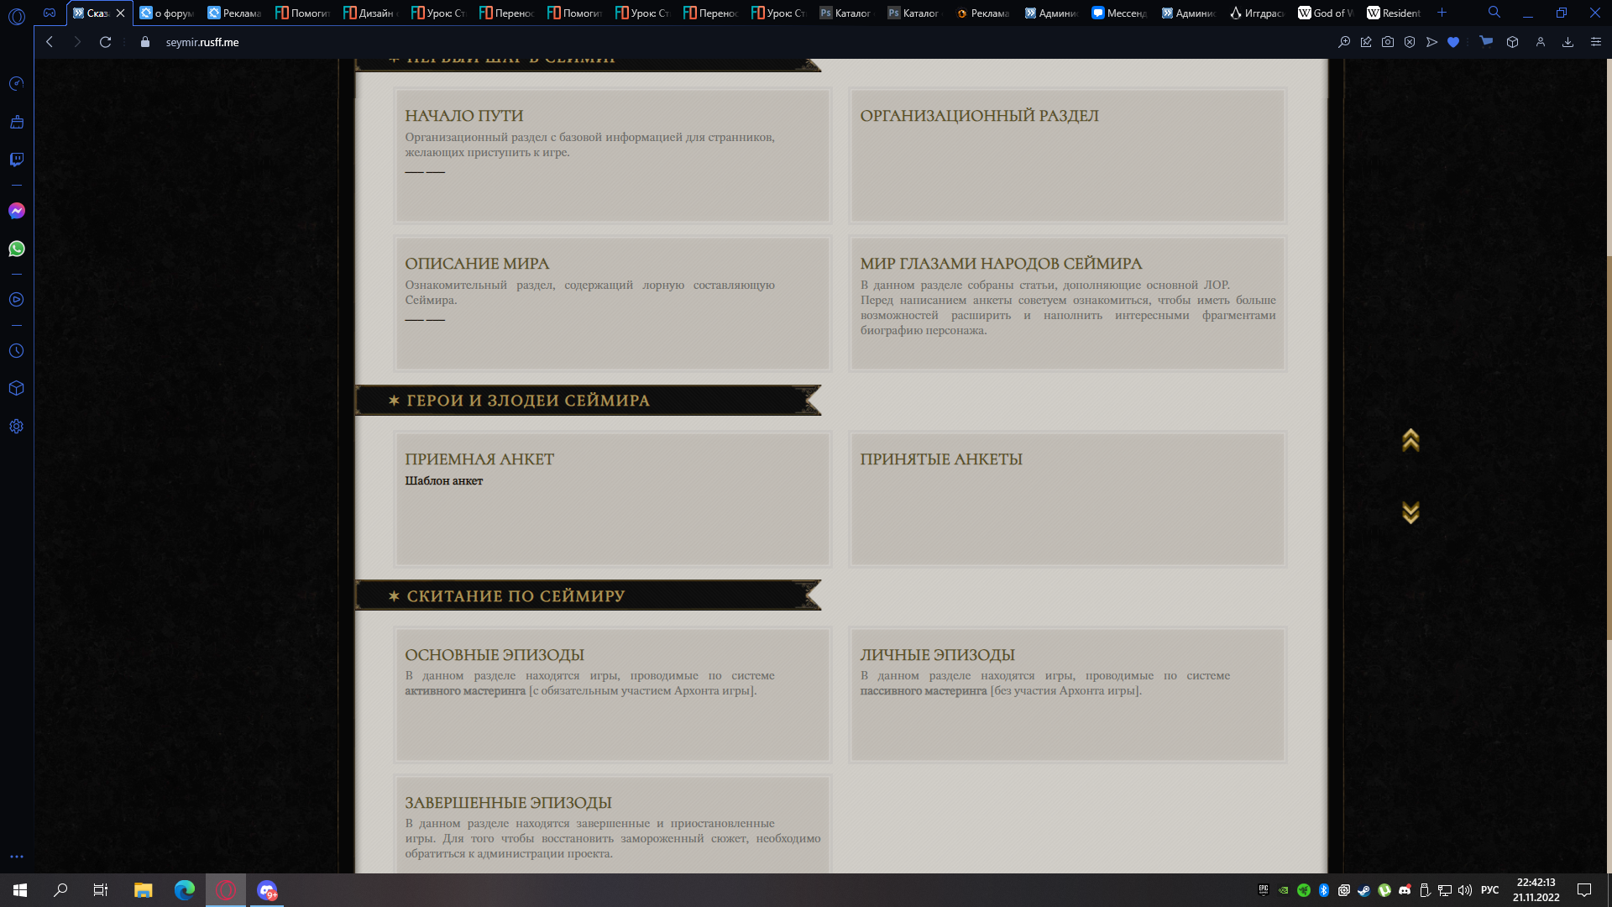Expand sidebar three-dots menu
This screenshot has height=907, width=1612.
tap(17, 857)
